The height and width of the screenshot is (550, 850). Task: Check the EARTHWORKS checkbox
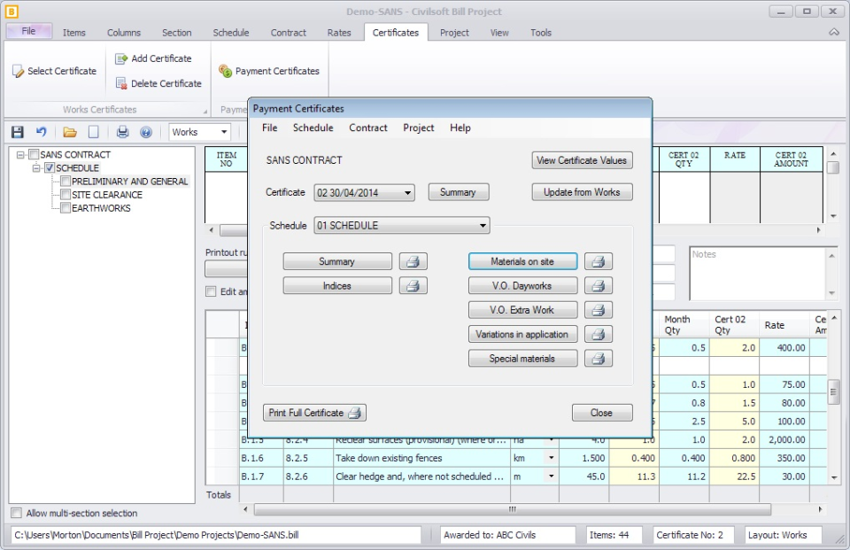64,207
